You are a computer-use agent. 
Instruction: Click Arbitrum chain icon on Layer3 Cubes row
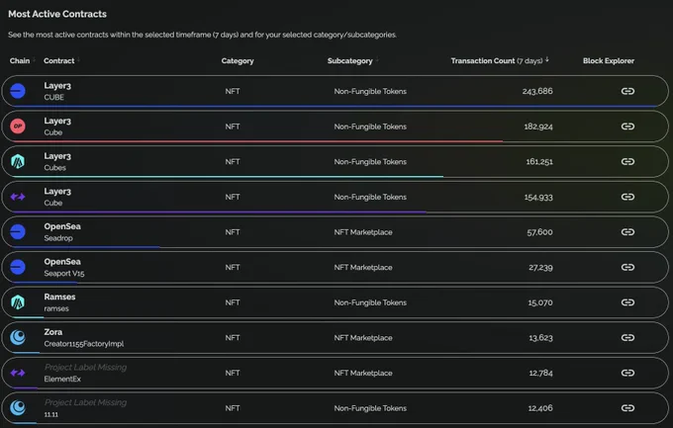[x=18, y=161]
